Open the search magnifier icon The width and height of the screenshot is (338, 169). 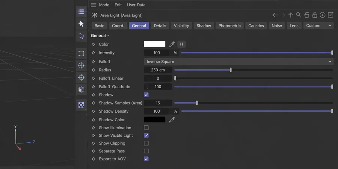[x=299, y=15]
